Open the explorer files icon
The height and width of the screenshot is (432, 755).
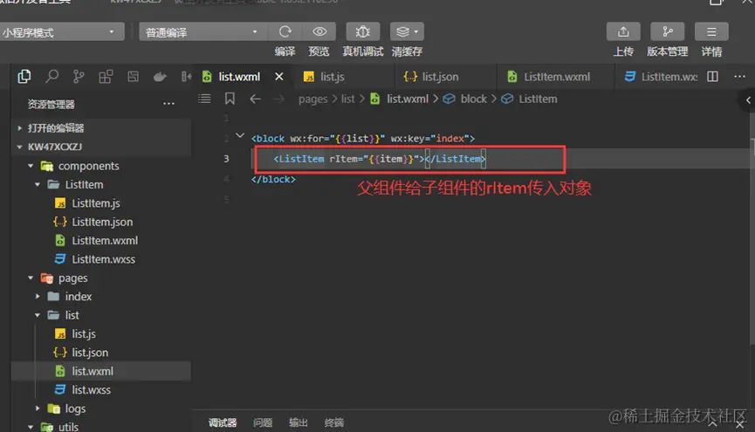[24, 76]
